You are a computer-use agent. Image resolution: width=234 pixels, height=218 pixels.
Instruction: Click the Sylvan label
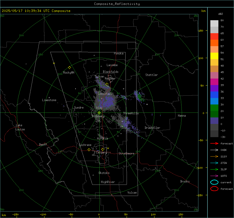click(x=99, y=76)
